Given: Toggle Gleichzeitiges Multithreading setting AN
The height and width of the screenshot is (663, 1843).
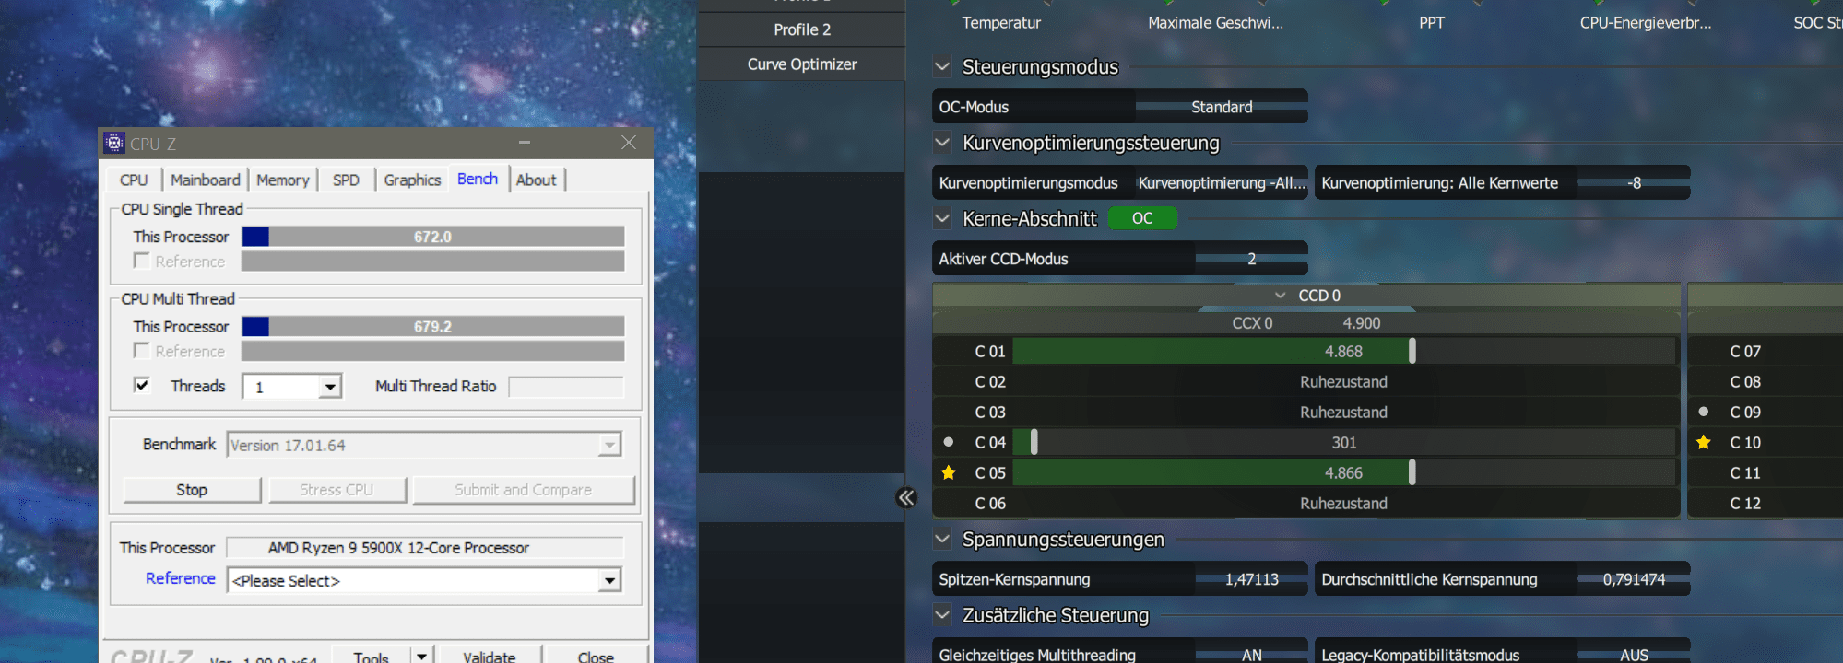Looking at the screenshot, I should pyautogui.click(x=1251, y=655).
